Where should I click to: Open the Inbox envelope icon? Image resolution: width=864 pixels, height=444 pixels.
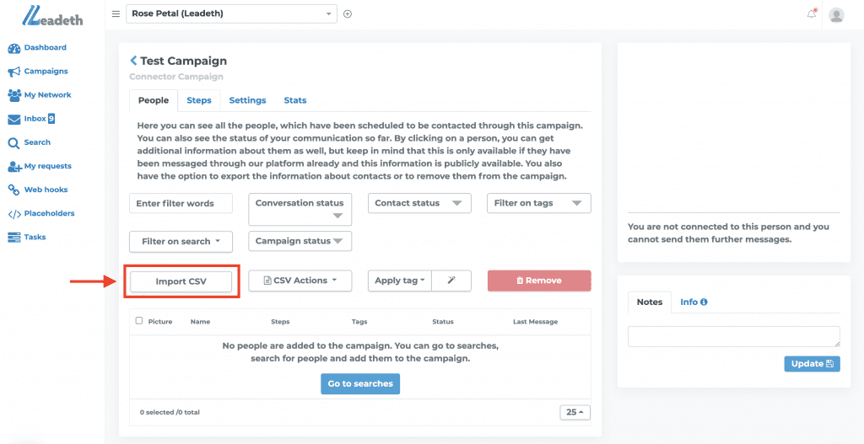(x=14, y=119)
